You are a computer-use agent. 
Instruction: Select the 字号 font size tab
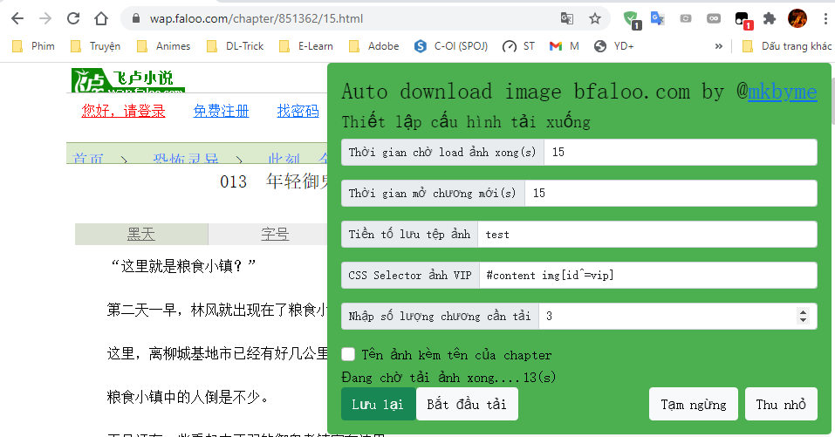(x=275, y=234)
